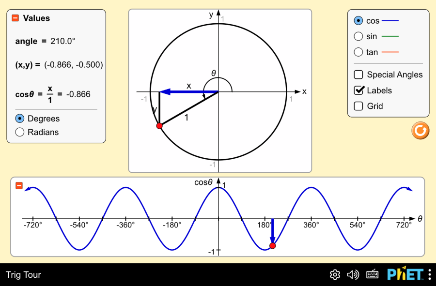Click the red point on the cosine graph
Image resolution: width=436 pixels, height=286 pixels.
coord(273,245)
